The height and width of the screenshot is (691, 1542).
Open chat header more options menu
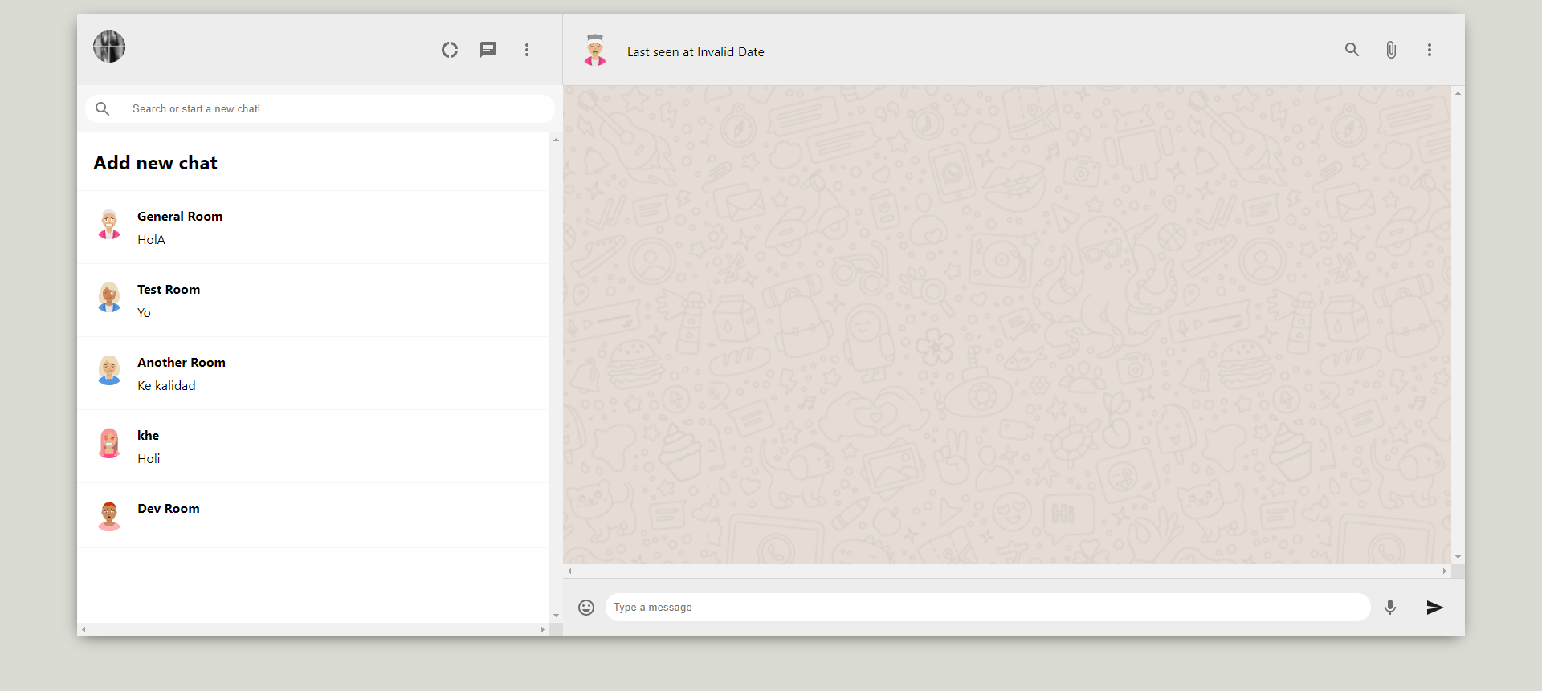pos(1430,50)
